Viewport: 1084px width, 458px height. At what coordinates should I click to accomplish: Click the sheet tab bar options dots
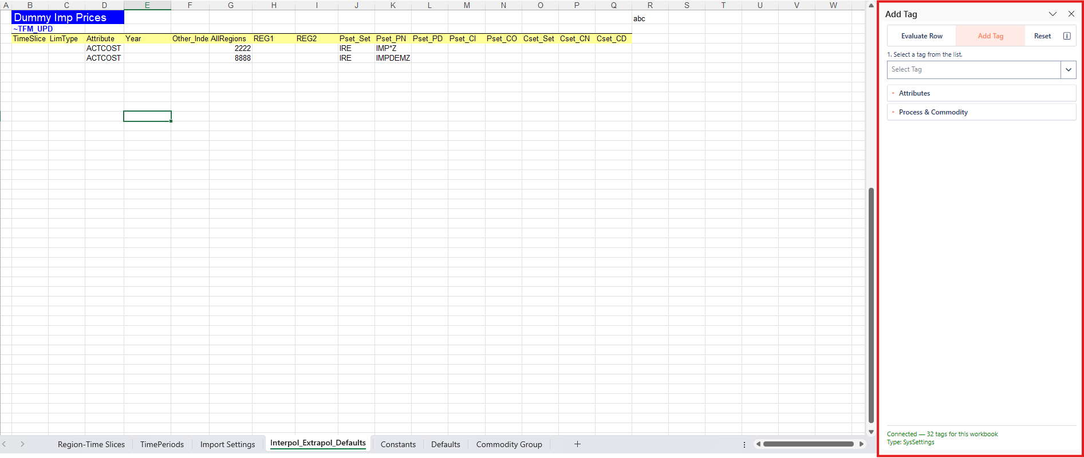[744, 444]
